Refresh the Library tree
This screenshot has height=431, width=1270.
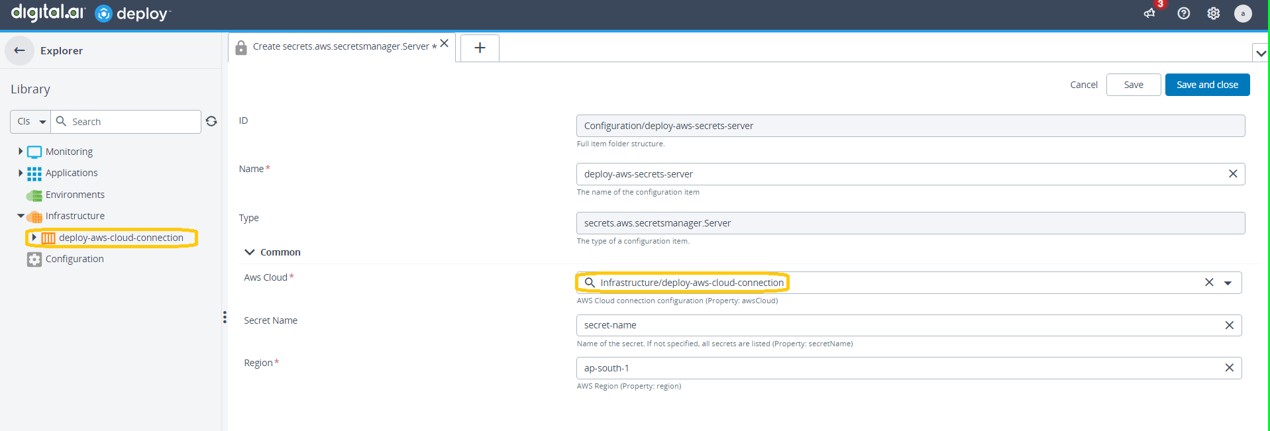tap(211, 121)
